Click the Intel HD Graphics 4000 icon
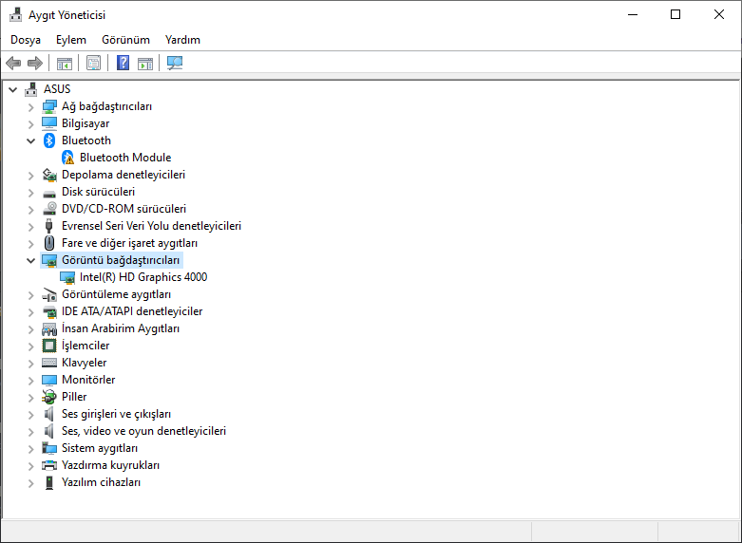Viewport: 742px width, 543px height. [67, 277]
